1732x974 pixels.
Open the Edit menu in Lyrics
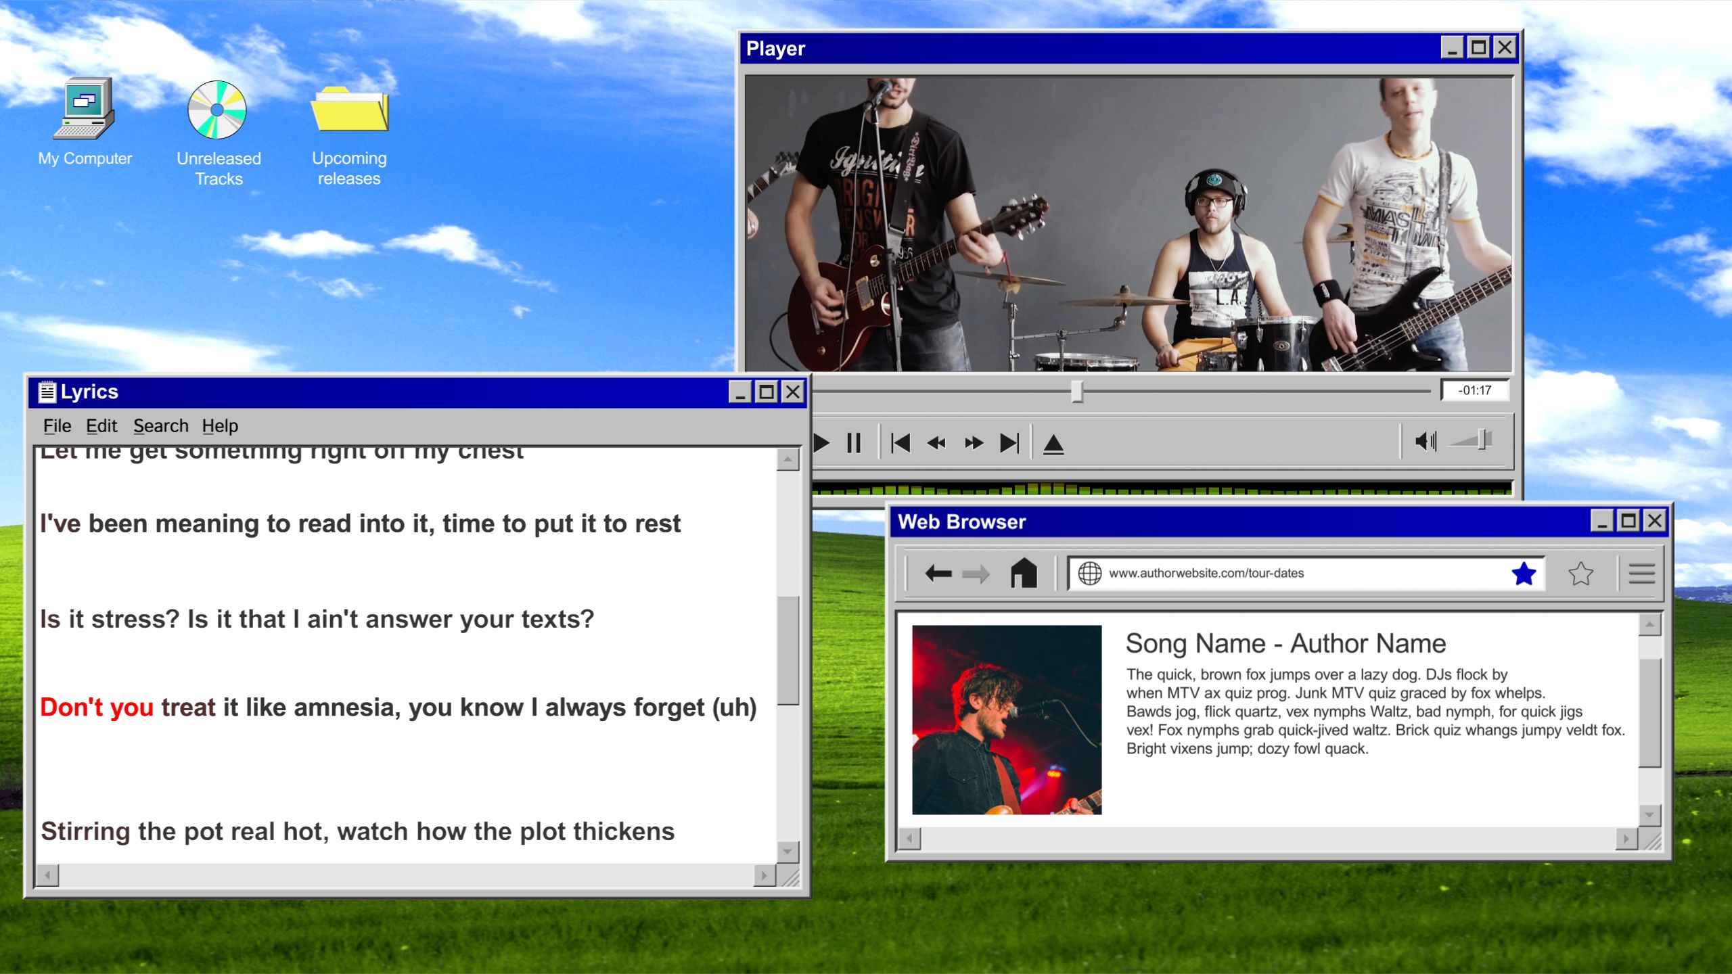click(x=101, y=426)
